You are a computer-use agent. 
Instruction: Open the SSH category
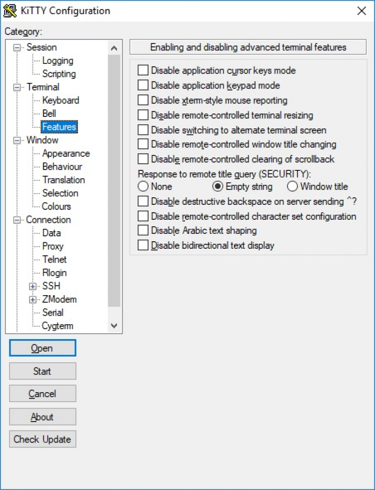coord(51,286)
